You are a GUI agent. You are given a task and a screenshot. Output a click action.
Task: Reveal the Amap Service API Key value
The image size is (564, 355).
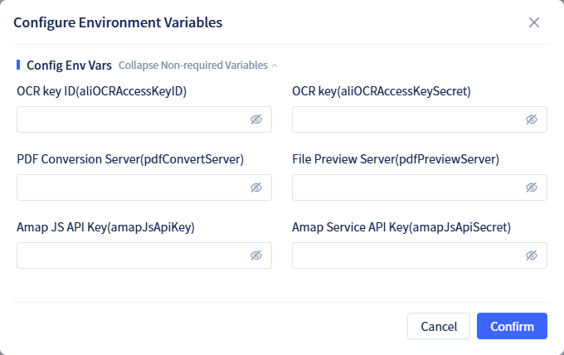pyautogui.click(x=532, y=255)
